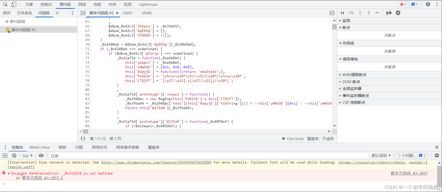The height and width of the screenshot is (192, 442).
Task: Click the 脚本代码段 #3:3857:9 stack trace link
Action: coord(43,178)
